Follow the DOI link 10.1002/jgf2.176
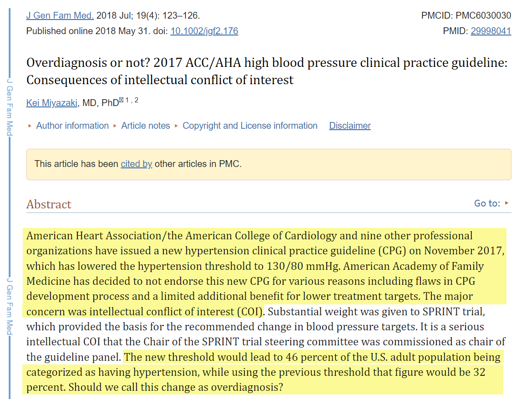 pos(204,31)
